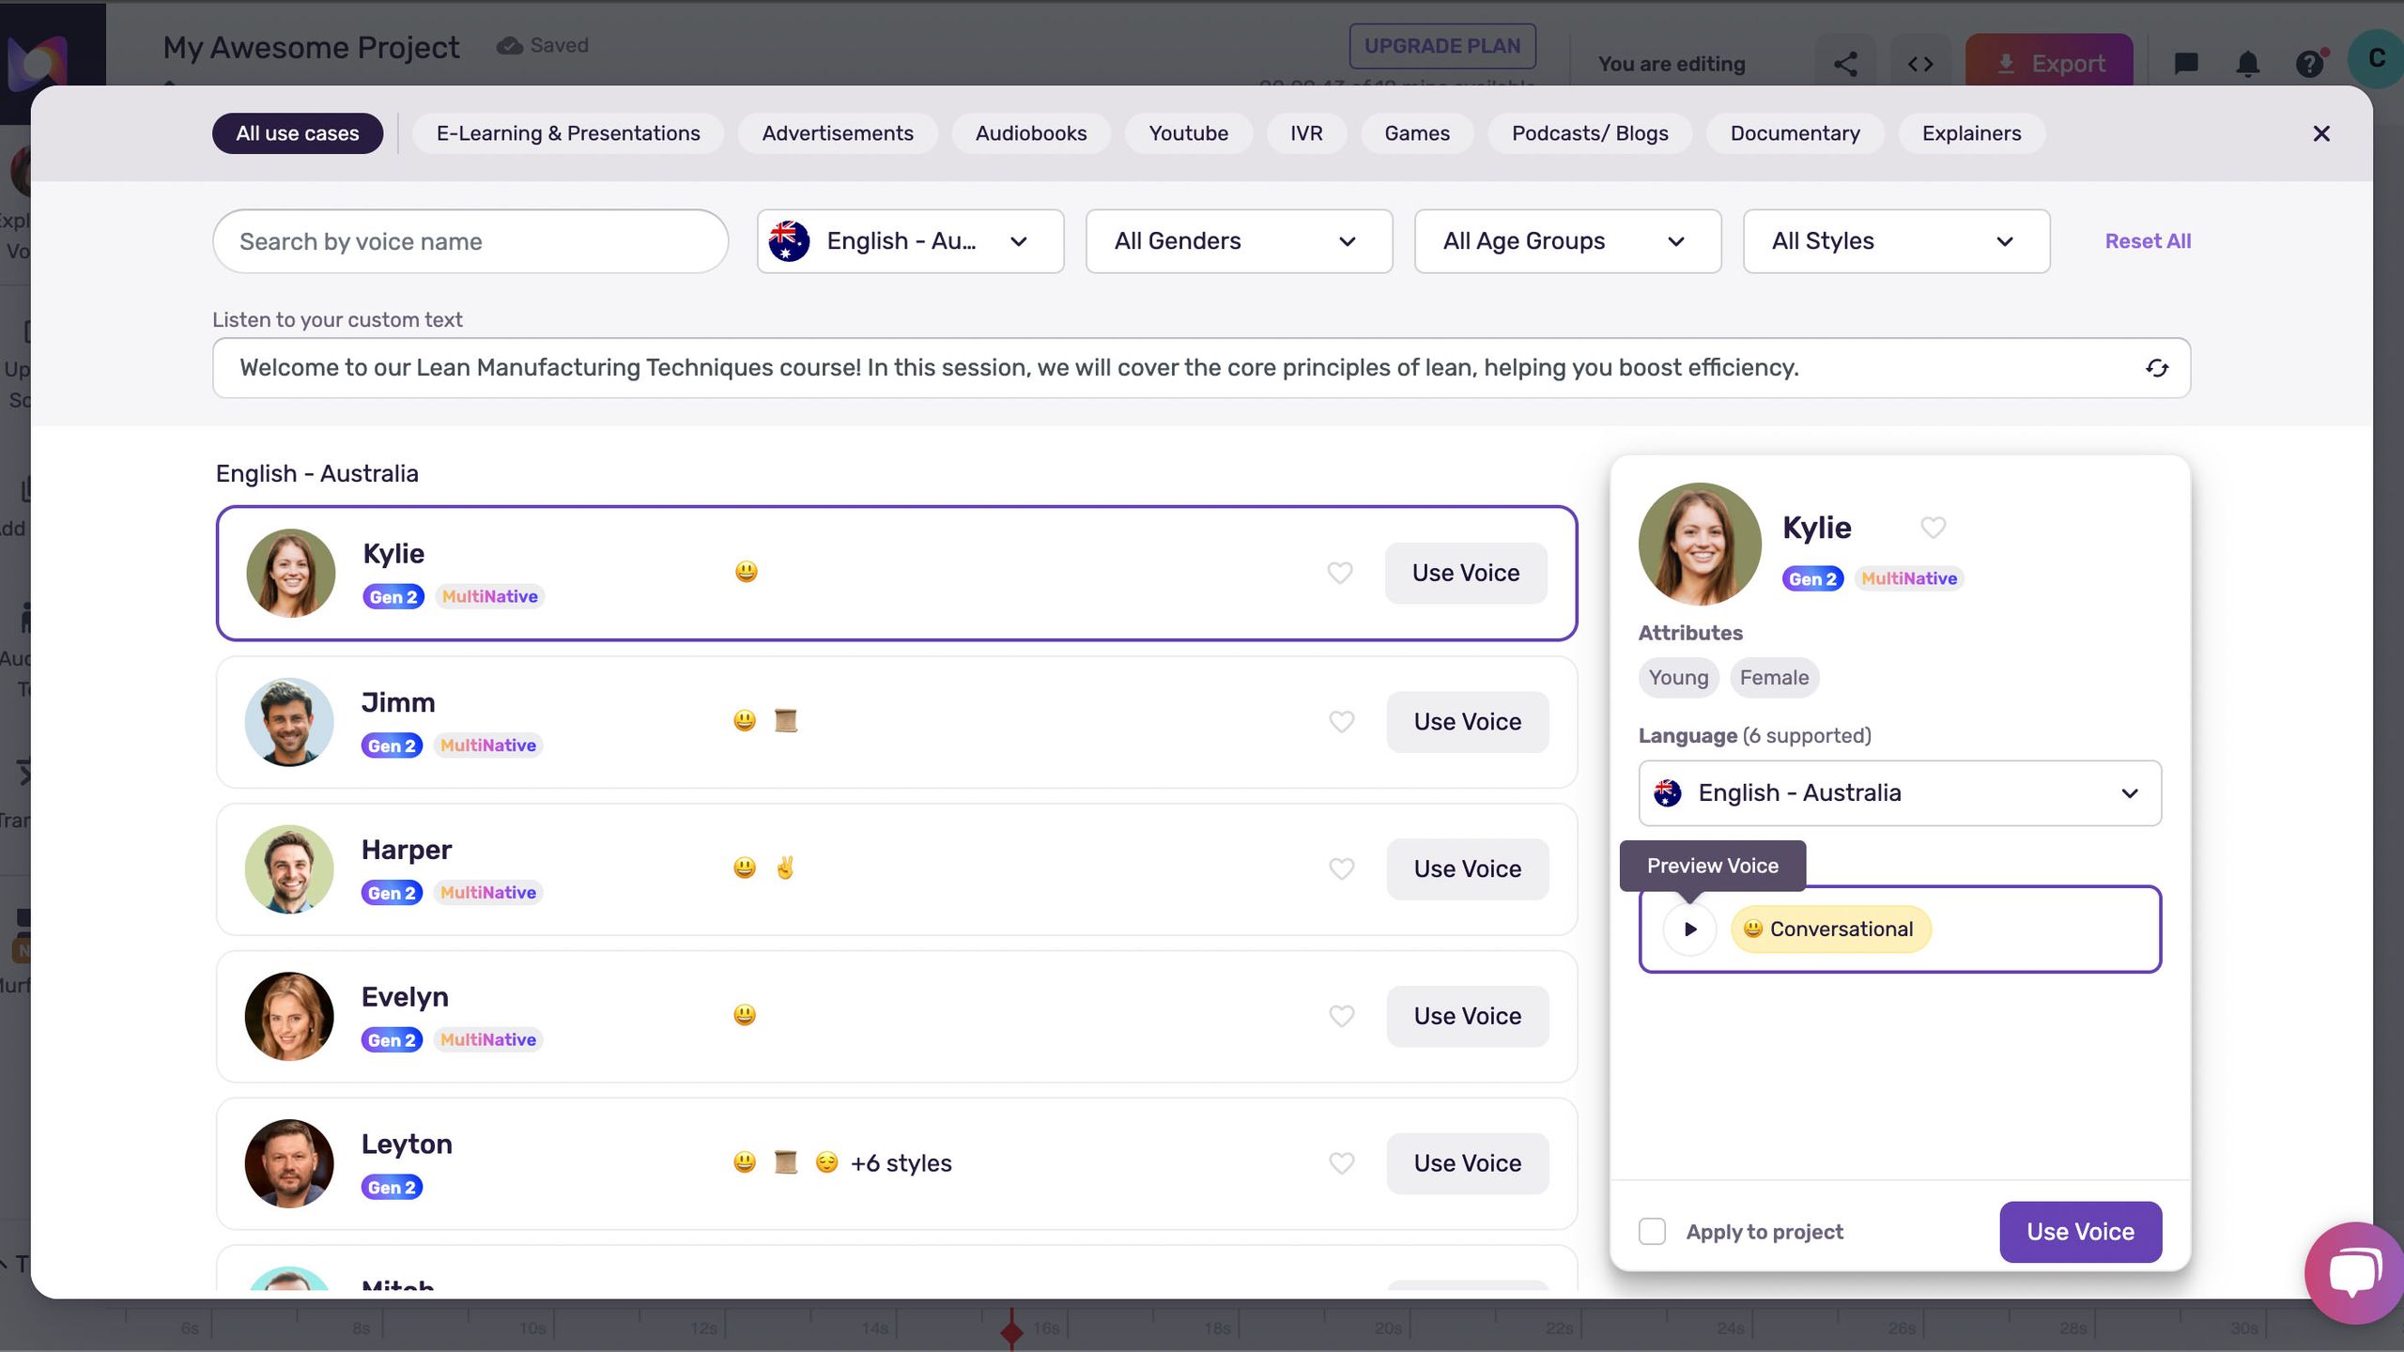Switch to the Audiobooks tab
Screen dimensions: 2404x1352
pyautogui.click(x=1031, y=133)
